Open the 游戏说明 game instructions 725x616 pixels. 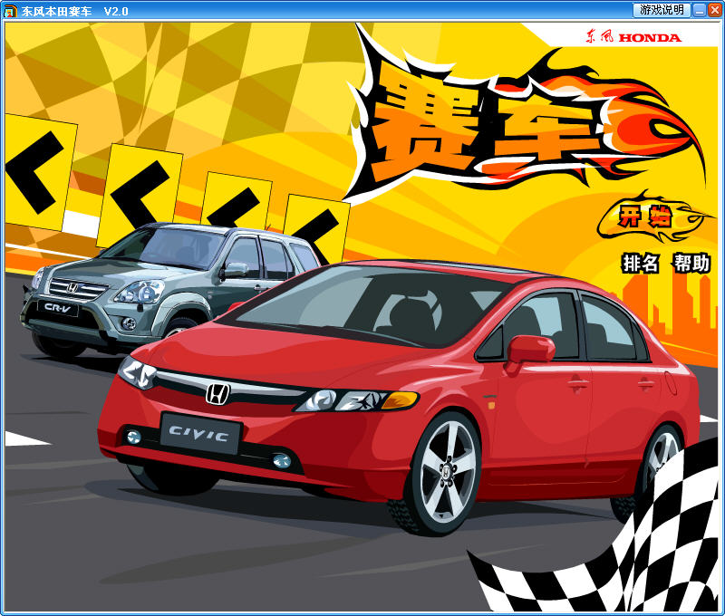click(662, 10)
